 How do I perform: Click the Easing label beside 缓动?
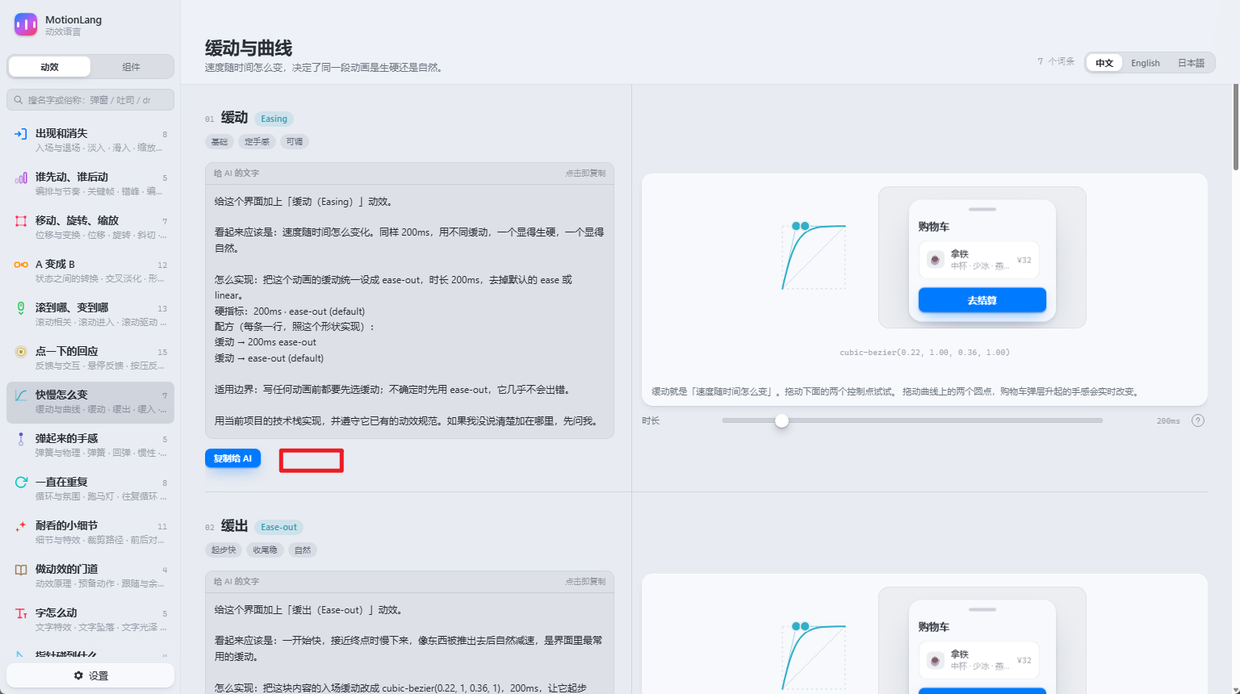point(274,119)
